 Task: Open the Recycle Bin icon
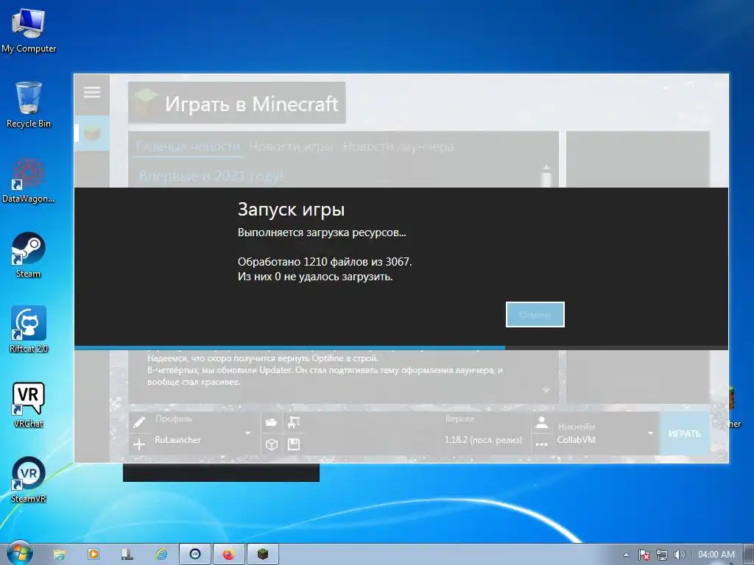(x=29, y=104)
